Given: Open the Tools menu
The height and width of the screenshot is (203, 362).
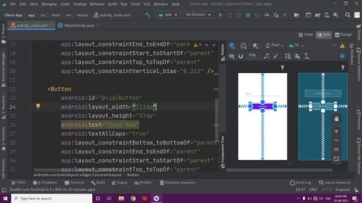Looking at the screenshot, I should click(135, 4).
